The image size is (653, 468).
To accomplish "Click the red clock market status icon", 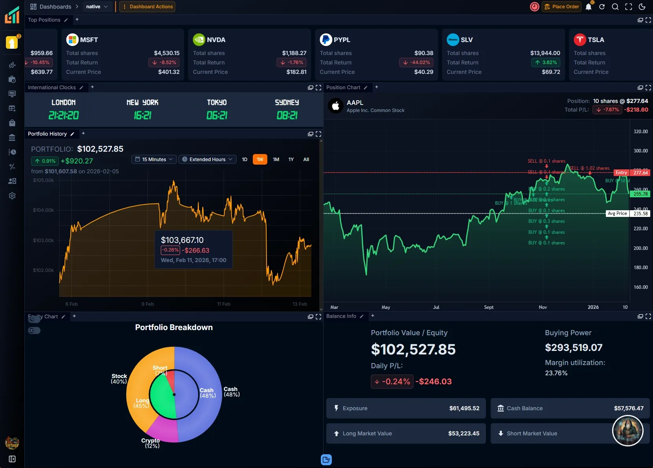I will 534,7.
